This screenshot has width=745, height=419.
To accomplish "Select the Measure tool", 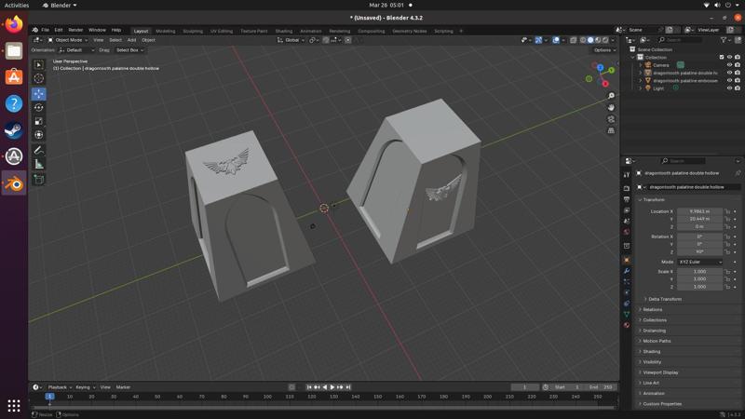I will [x=39, y=164].
